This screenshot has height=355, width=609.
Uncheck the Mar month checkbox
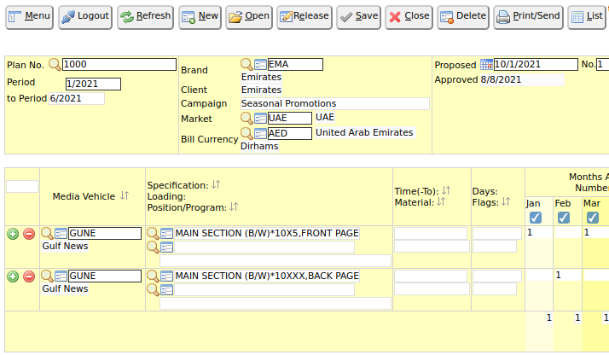click(592, 218)
